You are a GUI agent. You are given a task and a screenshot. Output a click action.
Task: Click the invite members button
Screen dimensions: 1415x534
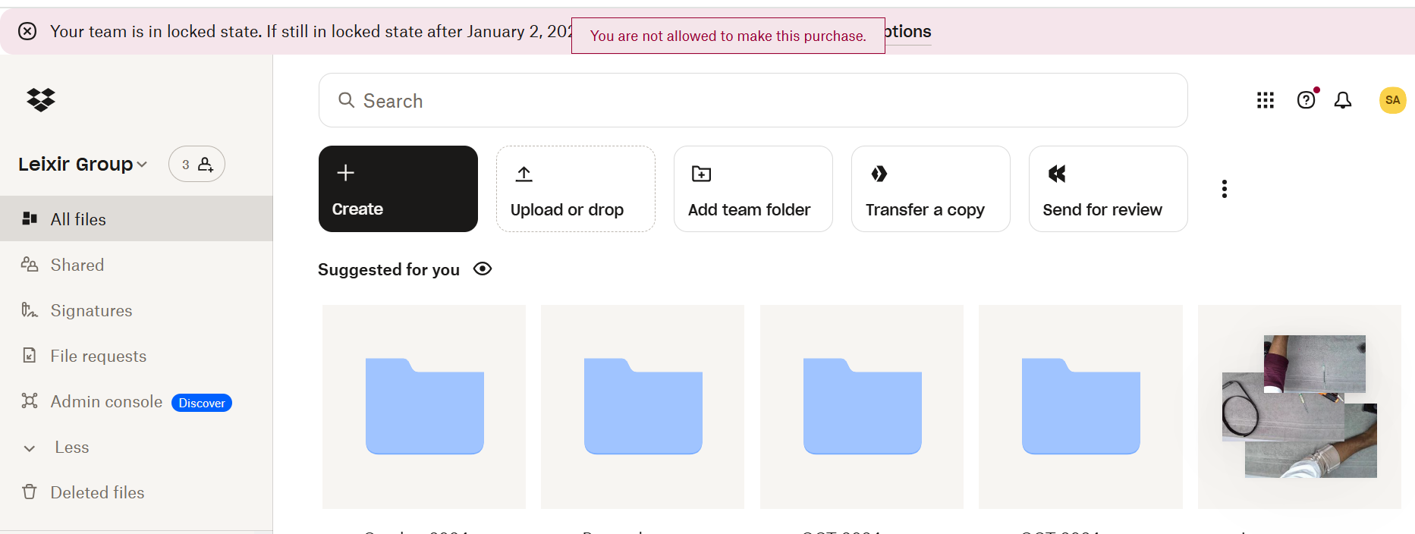click(x=197, y=164)
